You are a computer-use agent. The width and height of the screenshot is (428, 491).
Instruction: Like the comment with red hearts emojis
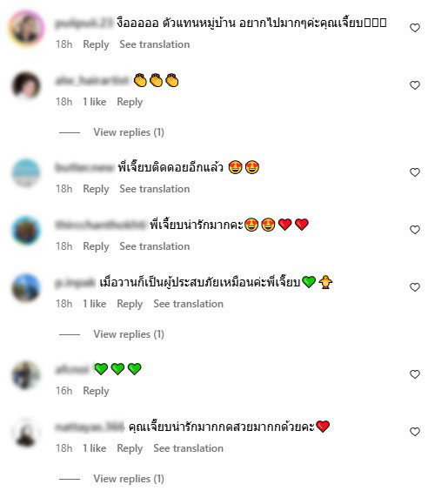point(415,230)
